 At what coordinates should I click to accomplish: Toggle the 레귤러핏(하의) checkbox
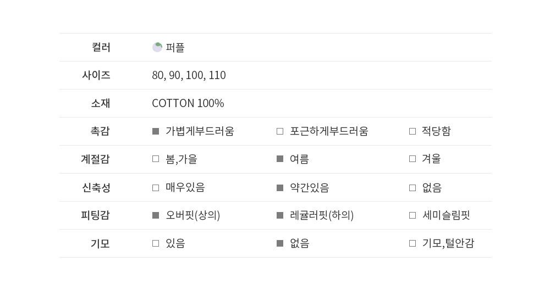[x=280, y=215]
